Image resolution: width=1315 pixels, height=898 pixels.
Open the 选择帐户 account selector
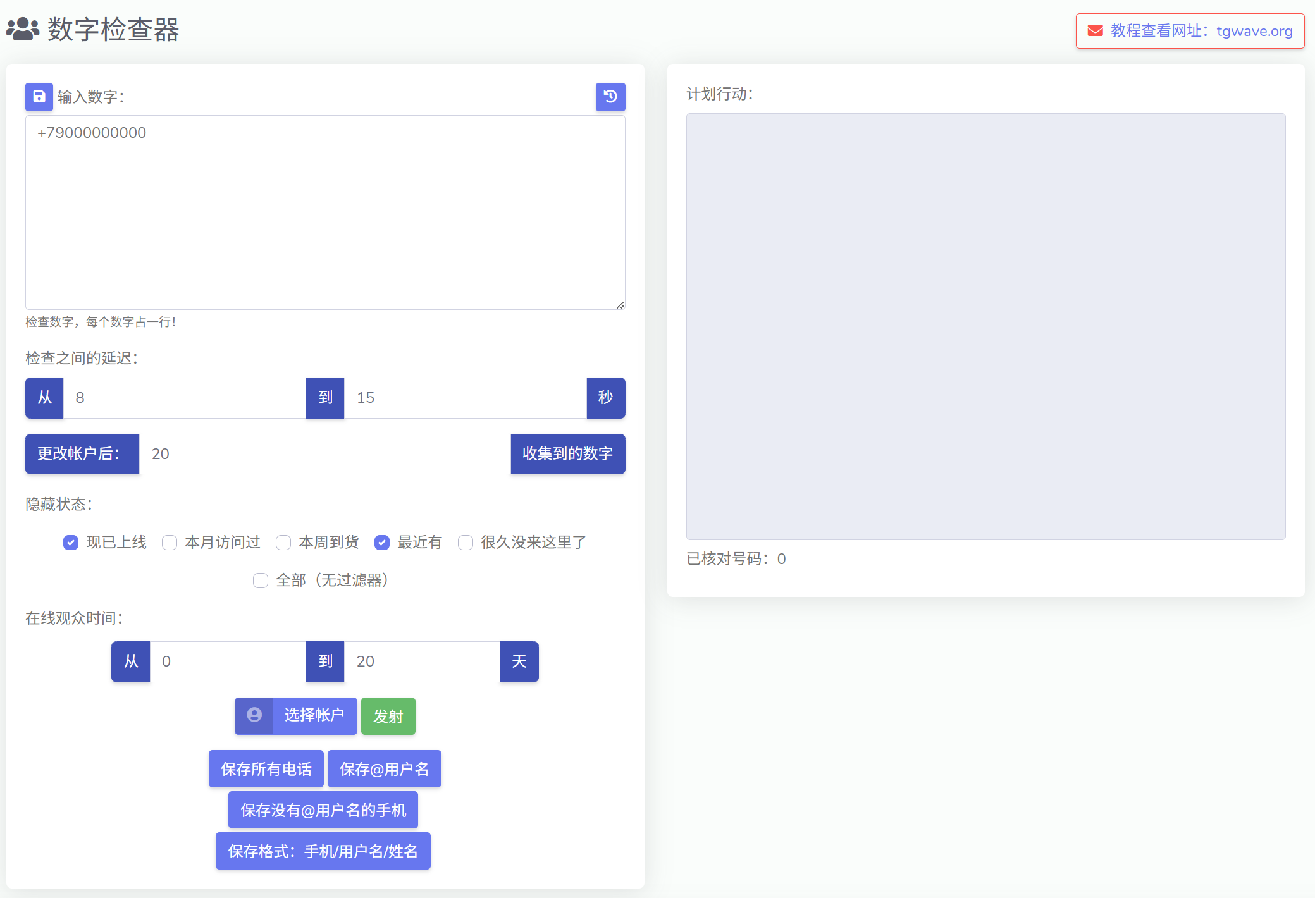[314, 715]
